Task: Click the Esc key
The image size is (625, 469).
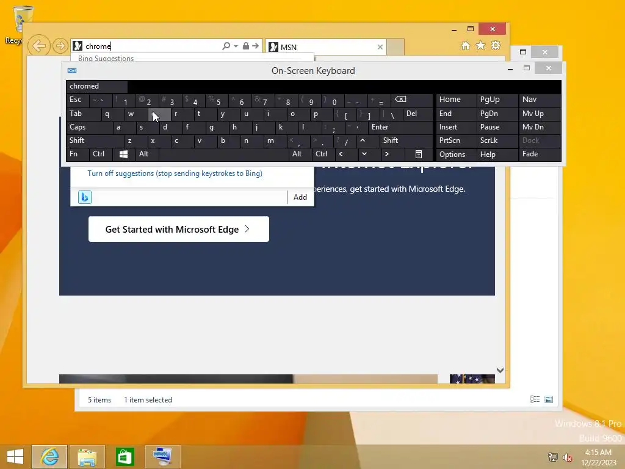Action: [x=78, y=100]
